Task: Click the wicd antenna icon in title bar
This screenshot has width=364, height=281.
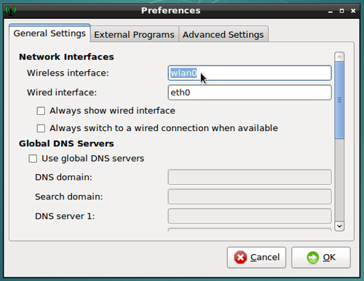Action: coord(11,11)
